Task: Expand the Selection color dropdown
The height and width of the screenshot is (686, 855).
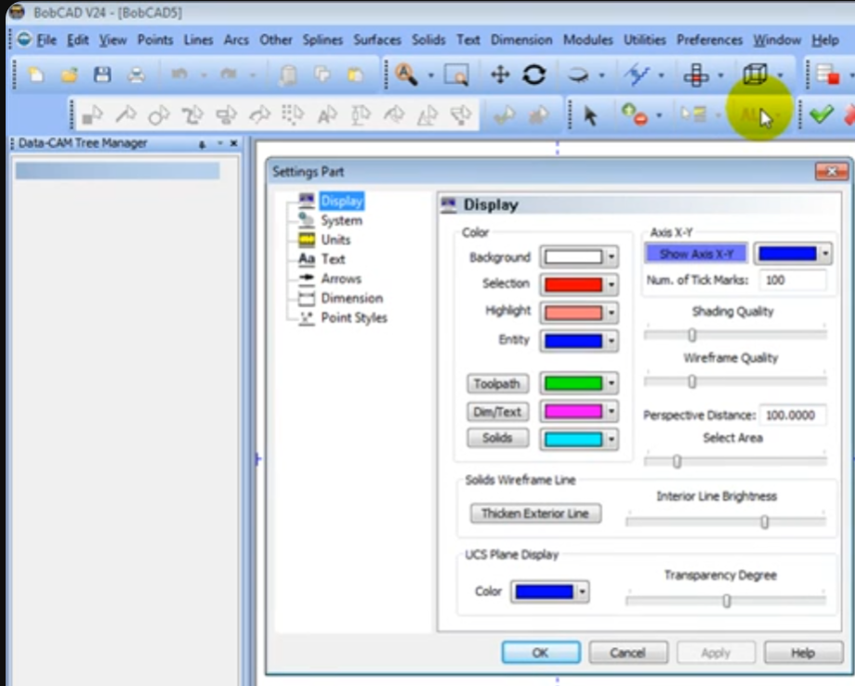Action: (611, 284)
